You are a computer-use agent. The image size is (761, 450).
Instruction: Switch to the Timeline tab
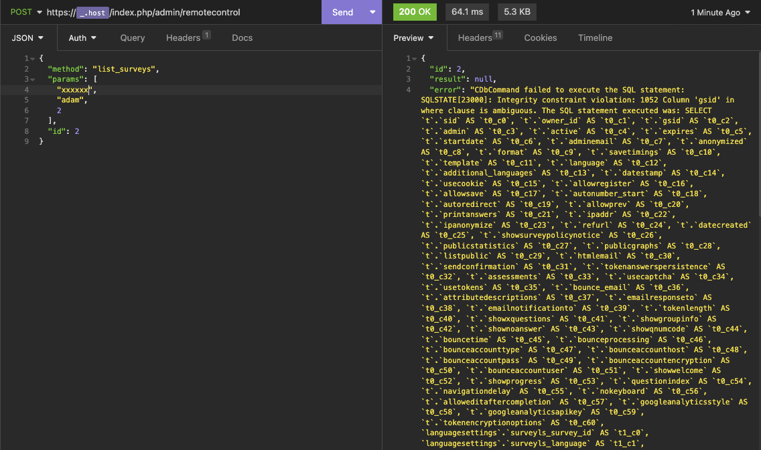pyautogui.click(x=595, y=38)
